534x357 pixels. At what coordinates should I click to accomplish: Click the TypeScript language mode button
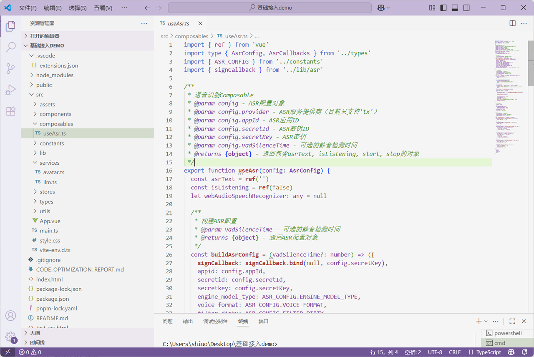coord(484,352)
